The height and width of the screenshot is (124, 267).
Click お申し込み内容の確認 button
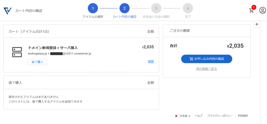(207, 59)
